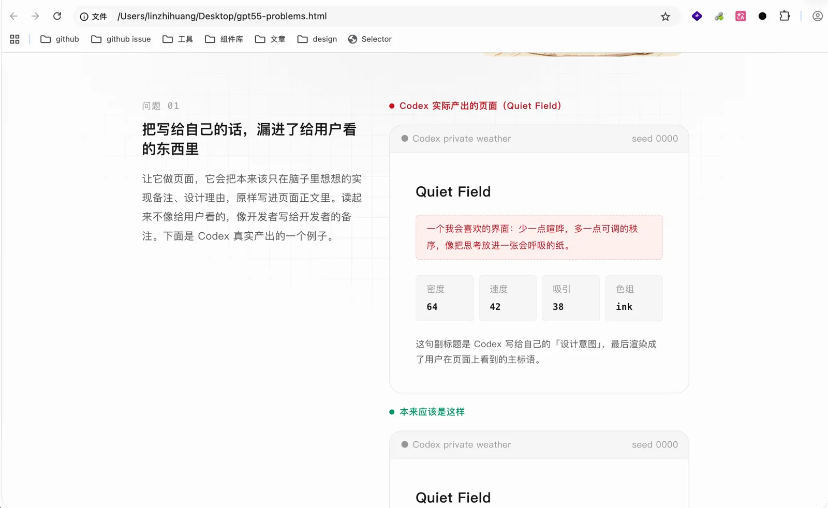
Task: Open the purple diamond extension icon
Action: (697, 16)
